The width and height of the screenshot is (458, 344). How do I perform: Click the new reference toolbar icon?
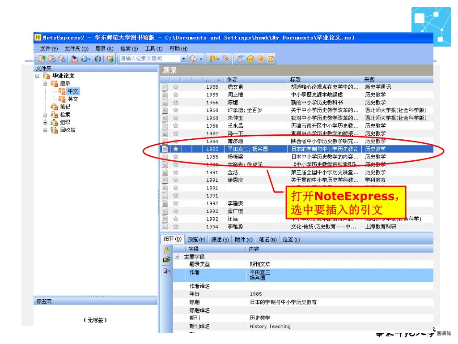pyautogui.click(x=42, y=59)
